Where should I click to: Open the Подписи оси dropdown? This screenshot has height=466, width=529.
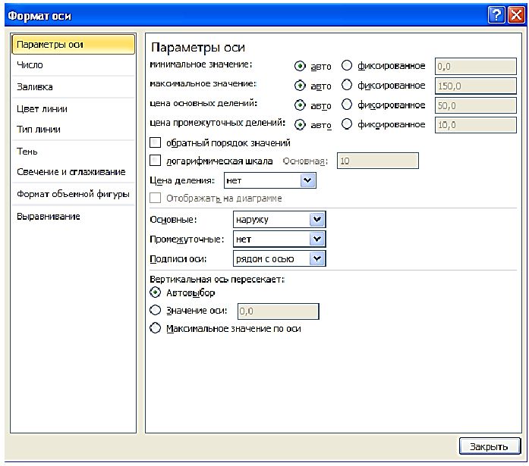coord(279,258)
